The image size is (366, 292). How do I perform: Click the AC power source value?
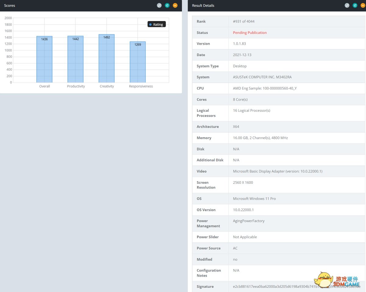point(235,248)
